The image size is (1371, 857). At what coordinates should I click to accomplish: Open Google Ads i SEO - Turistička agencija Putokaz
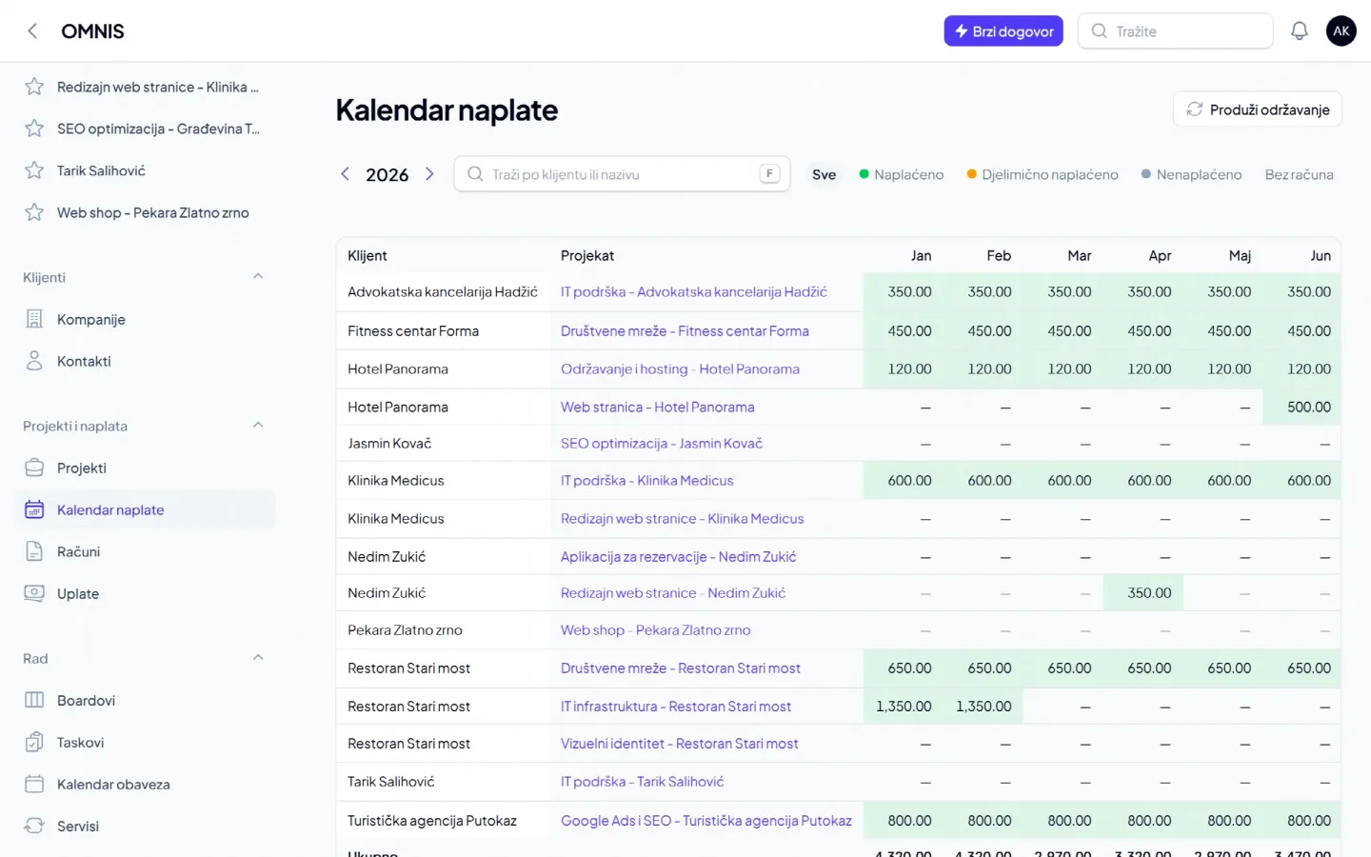coord(706,821)
